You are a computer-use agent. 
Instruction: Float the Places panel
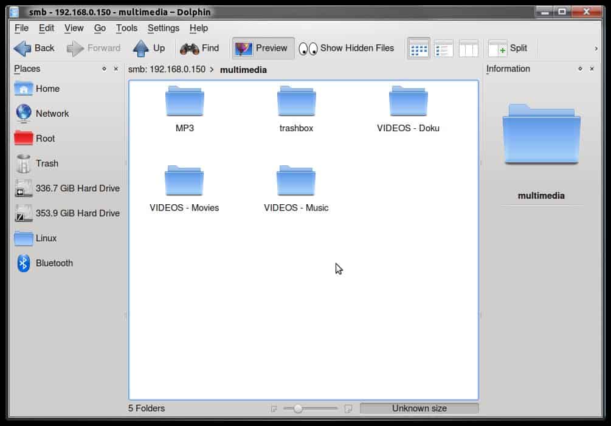[104, 69]
